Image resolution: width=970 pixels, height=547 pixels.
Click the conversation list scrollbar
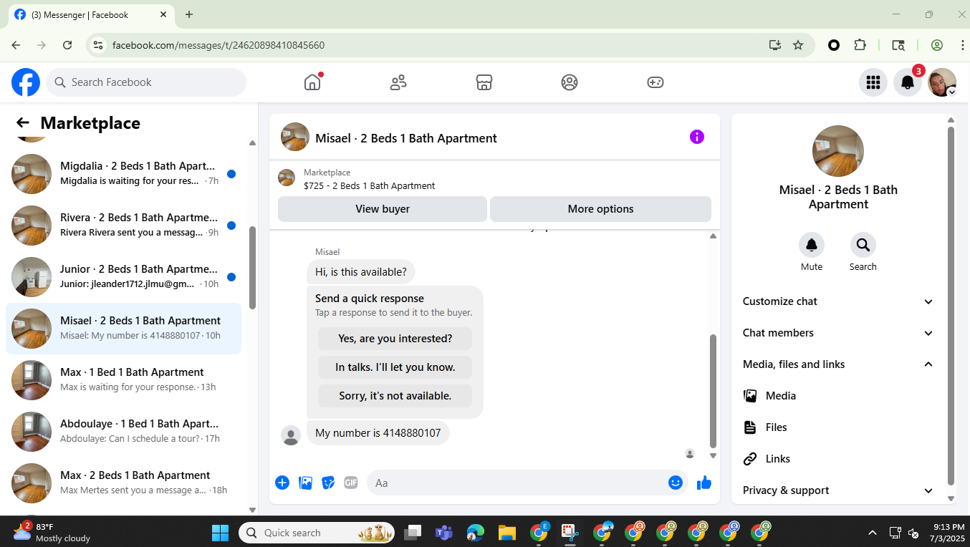point(252,268)
